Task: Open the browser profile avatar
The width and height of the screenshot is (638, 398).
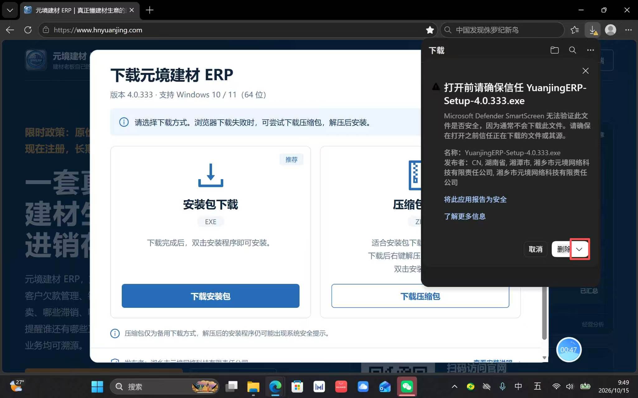Action: (610, 30)
